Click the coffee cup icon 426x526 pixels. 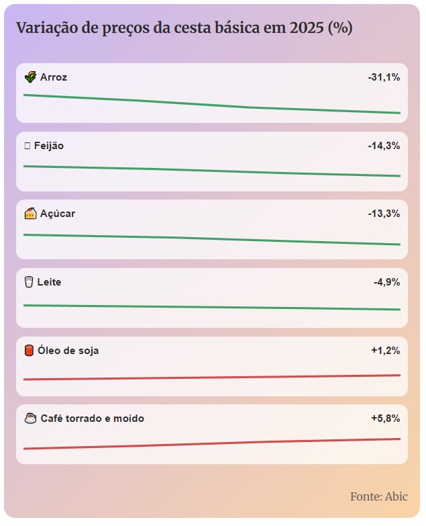(30, 419)
